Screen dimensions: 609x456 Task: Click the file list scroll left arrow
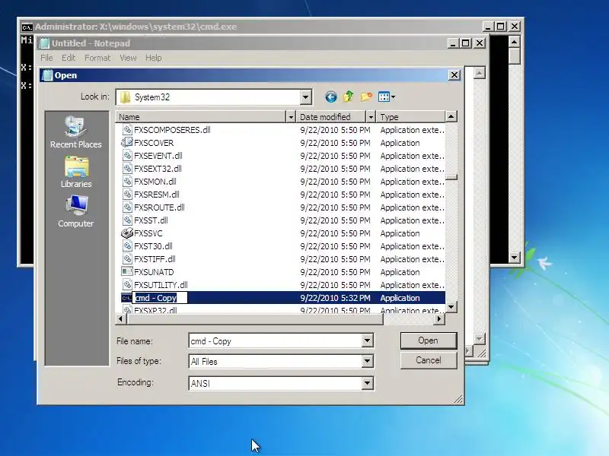click(x=121, y=318)
